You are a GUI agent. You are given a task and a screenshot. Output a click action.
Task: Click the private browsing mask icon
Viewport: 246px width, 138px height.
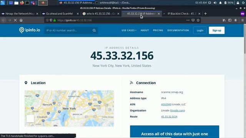point(243,14)
